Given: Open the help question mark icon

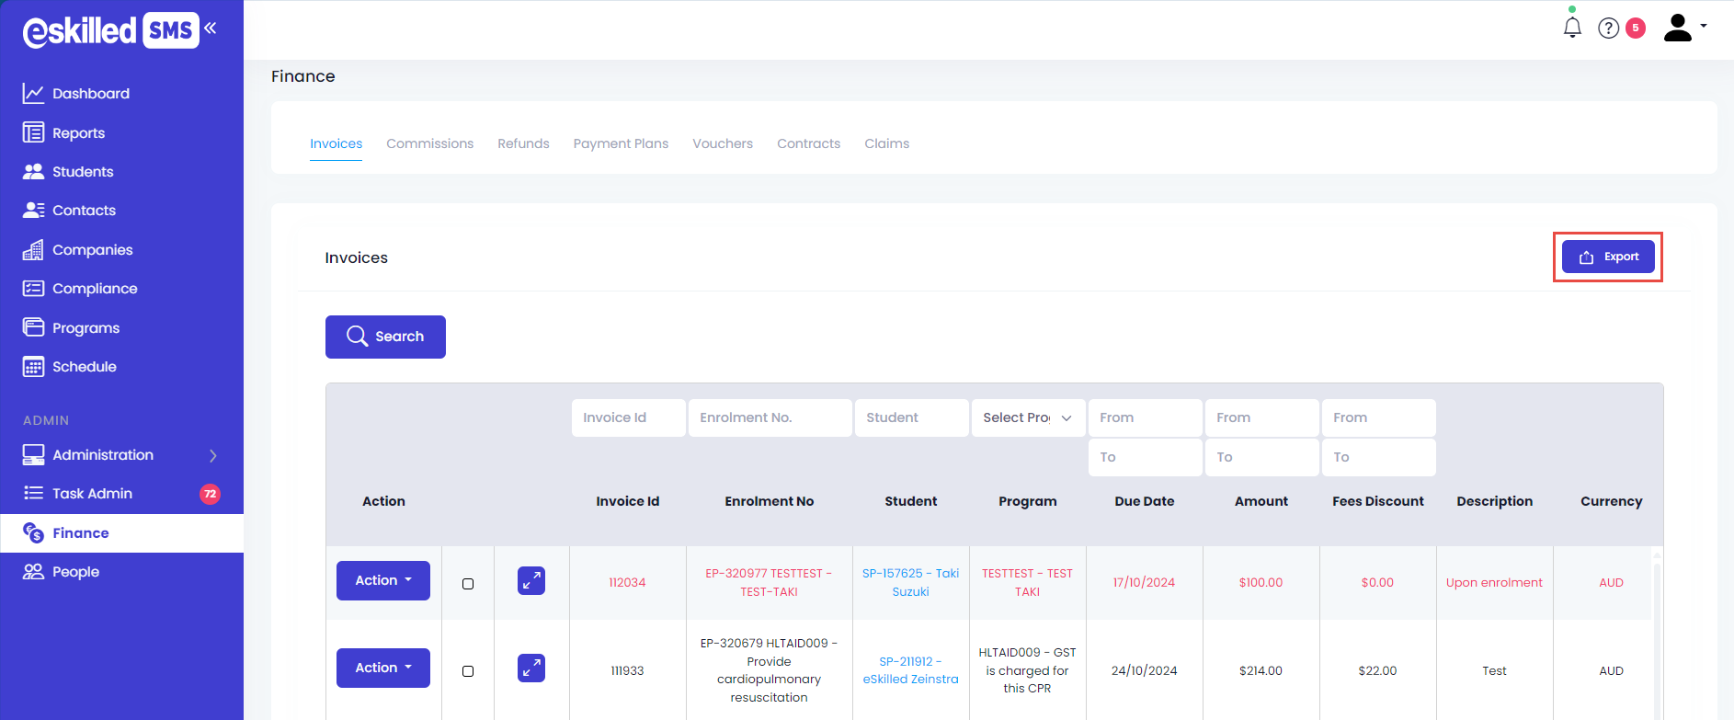Looking at the screenshot, I should coord(1608,29).
